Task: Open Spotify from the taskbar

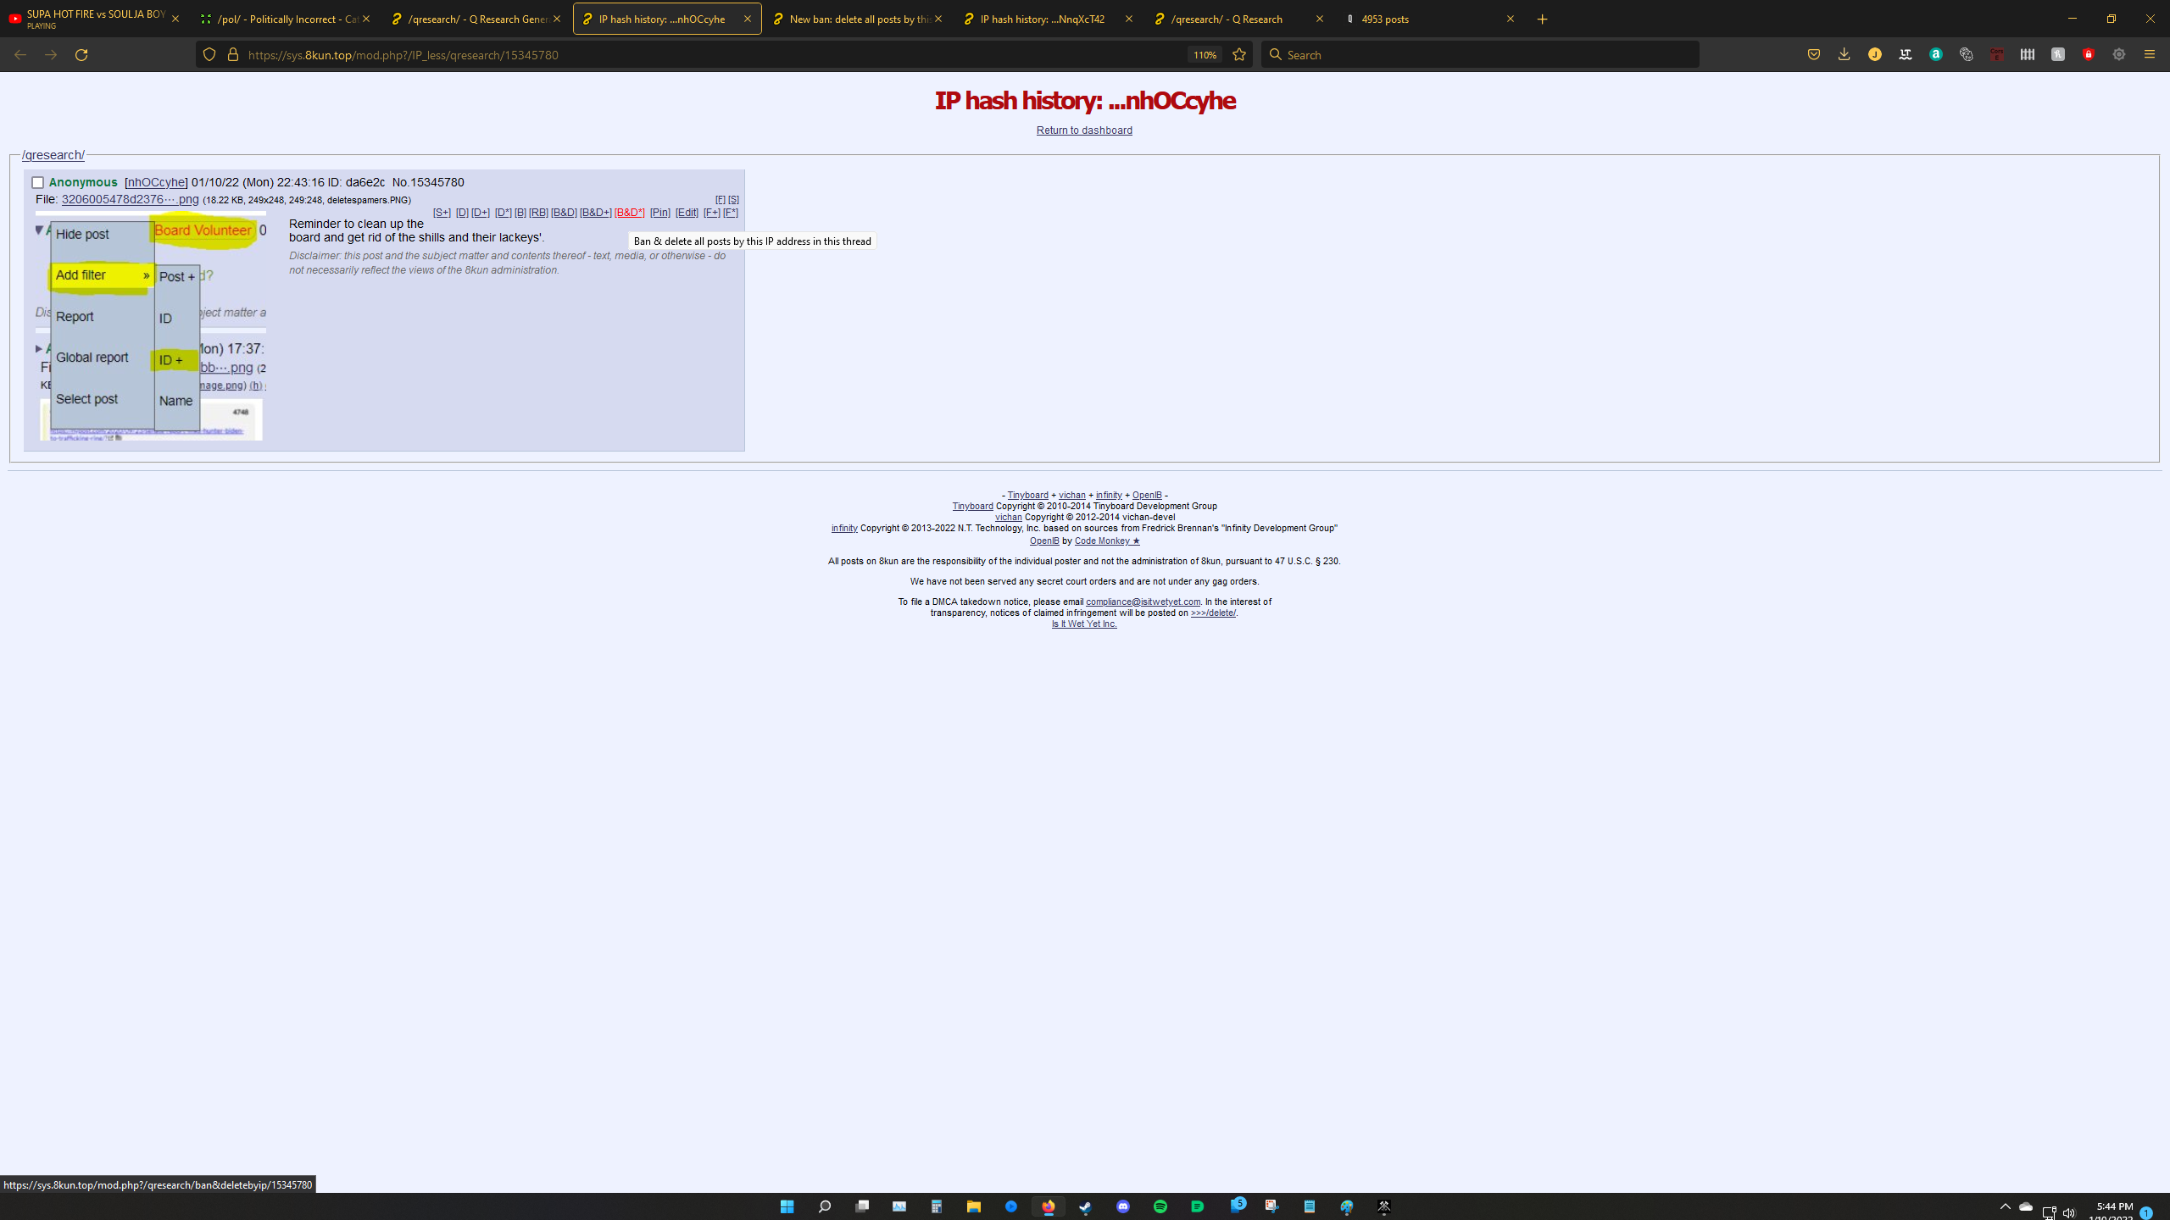Action: pos(1160,1206)
